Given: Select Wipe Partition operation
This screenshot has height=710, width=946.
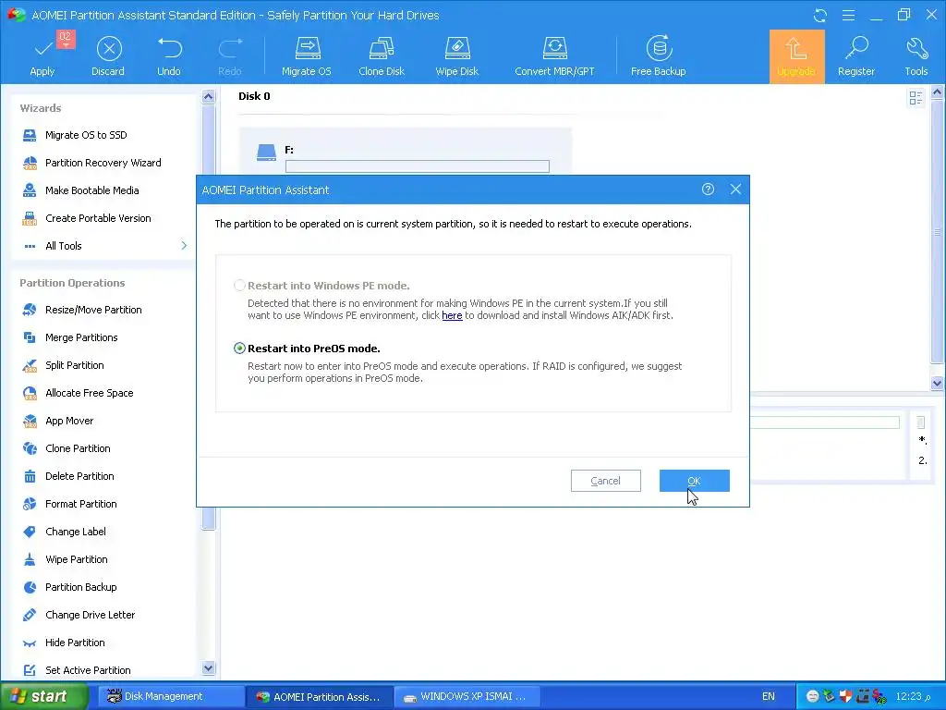Looking at the screenshot, I should coord(77,559).
